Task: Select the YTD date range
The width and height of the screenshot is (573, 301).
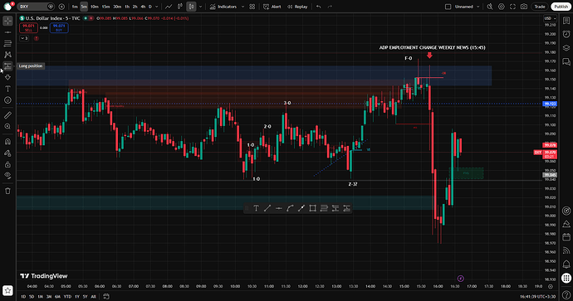Action: coord(67,297)
